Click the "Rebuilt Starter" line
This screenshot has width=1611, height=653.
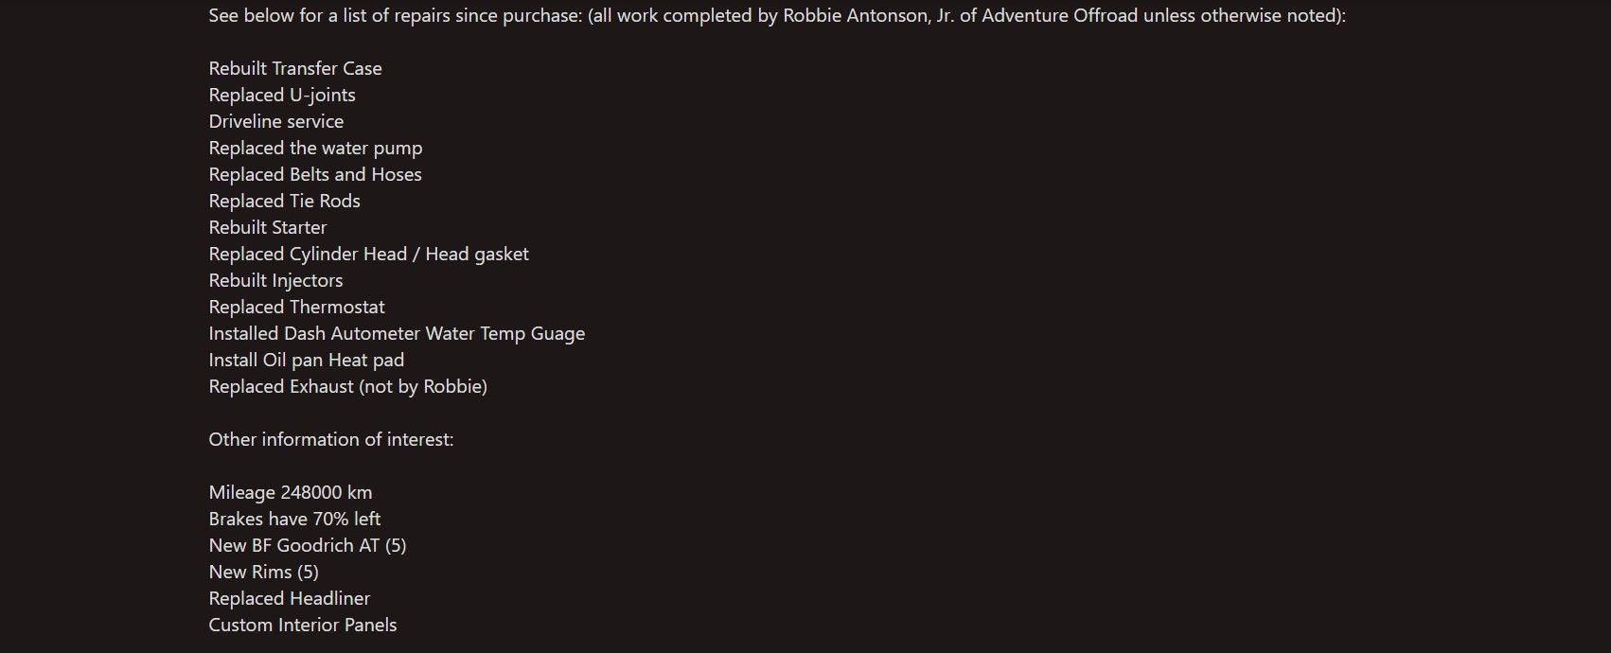click(268, 227)
